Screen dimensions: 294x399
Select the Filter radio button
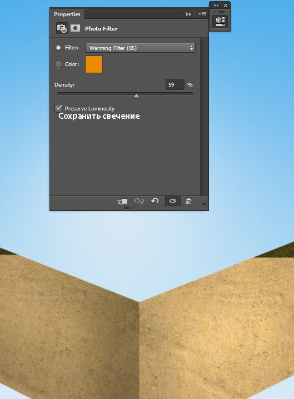point(58,48)
